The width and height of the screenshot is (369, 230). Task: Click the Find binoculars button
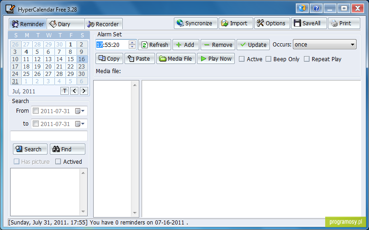[67, 149]
